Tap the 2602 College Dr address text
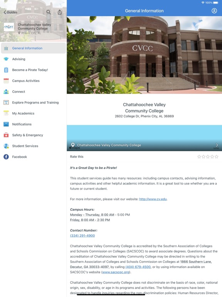Image resolution: width=222 pixels, height=297 pixels. [x=144, y=116]
